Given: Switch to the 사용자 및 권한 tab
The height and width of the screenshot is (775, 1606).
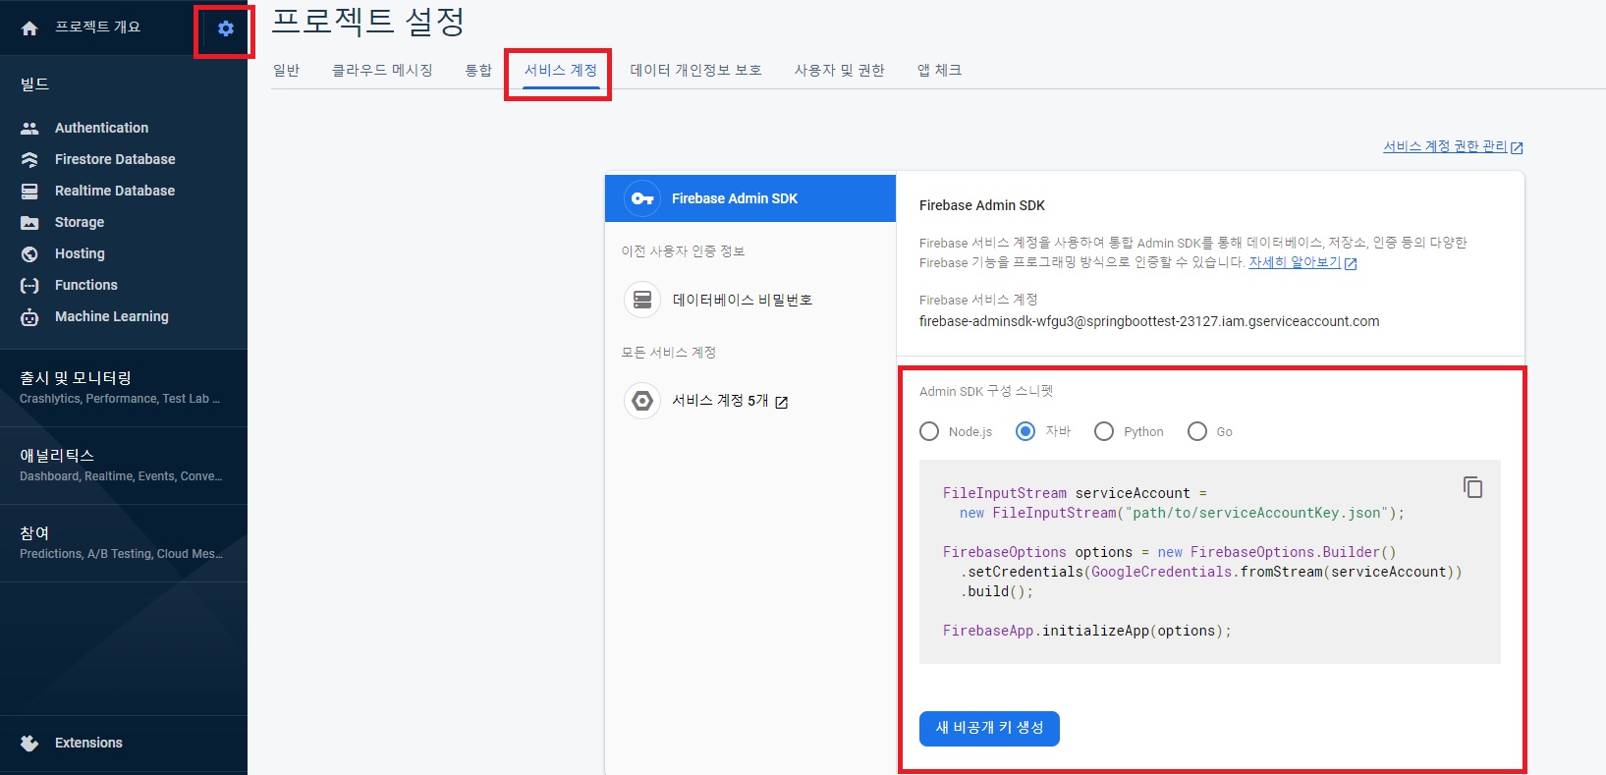Looking at the screenshot, I should [840, 70].
